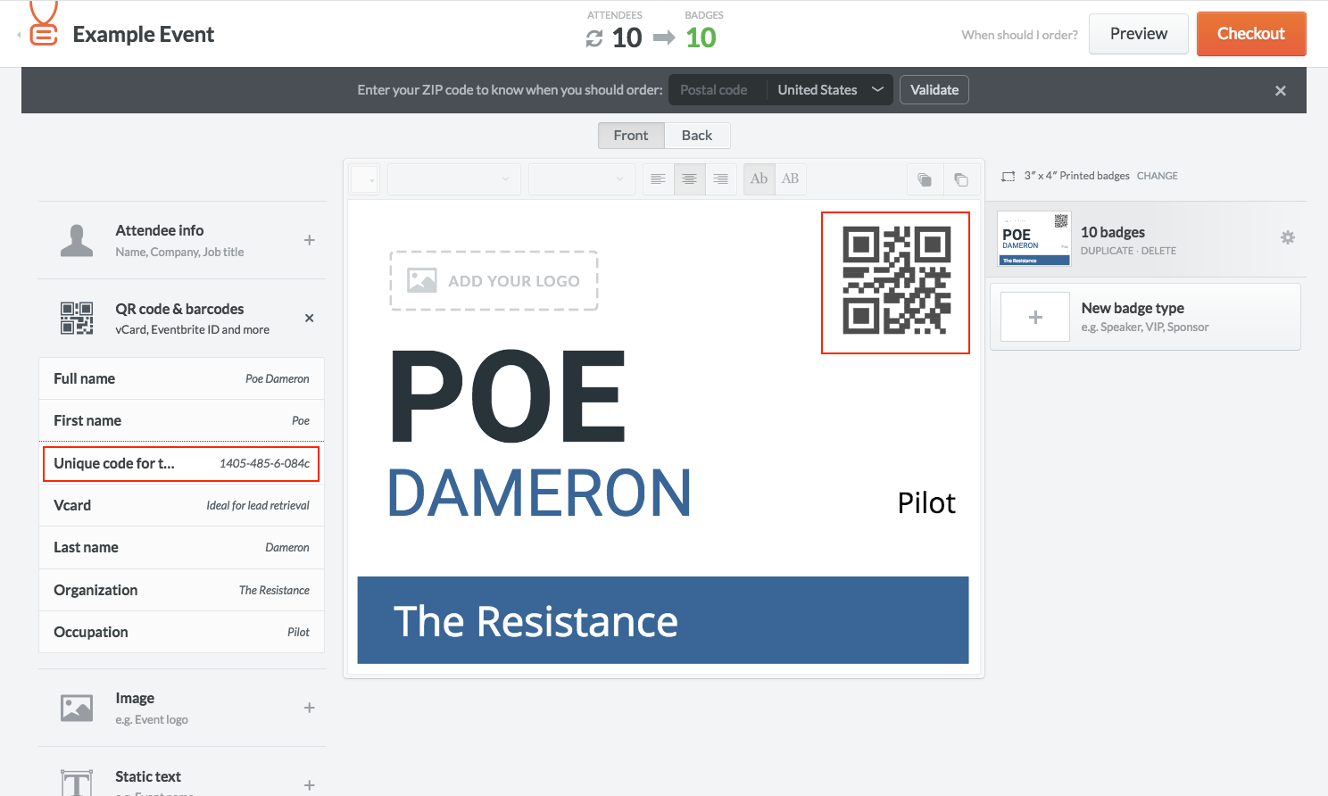Select the QR code on the badge
Screen dimensions: 1328x796
[x=896, y=282]
